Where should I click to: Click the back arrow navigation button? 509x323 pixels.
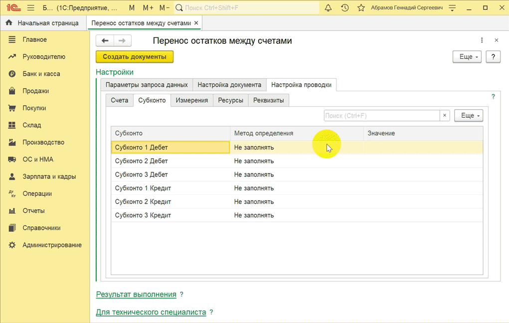tap(105, 41)
